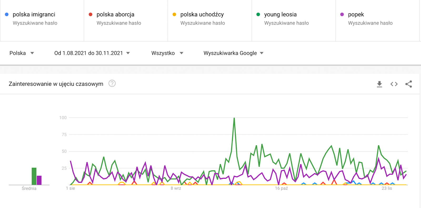The image size is (421, 208).
Task: Expand the Polska region dropdown
Action: 22,53
